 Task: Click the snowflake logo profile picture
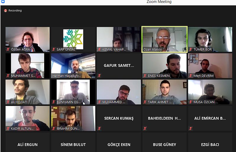click(73, 39)
